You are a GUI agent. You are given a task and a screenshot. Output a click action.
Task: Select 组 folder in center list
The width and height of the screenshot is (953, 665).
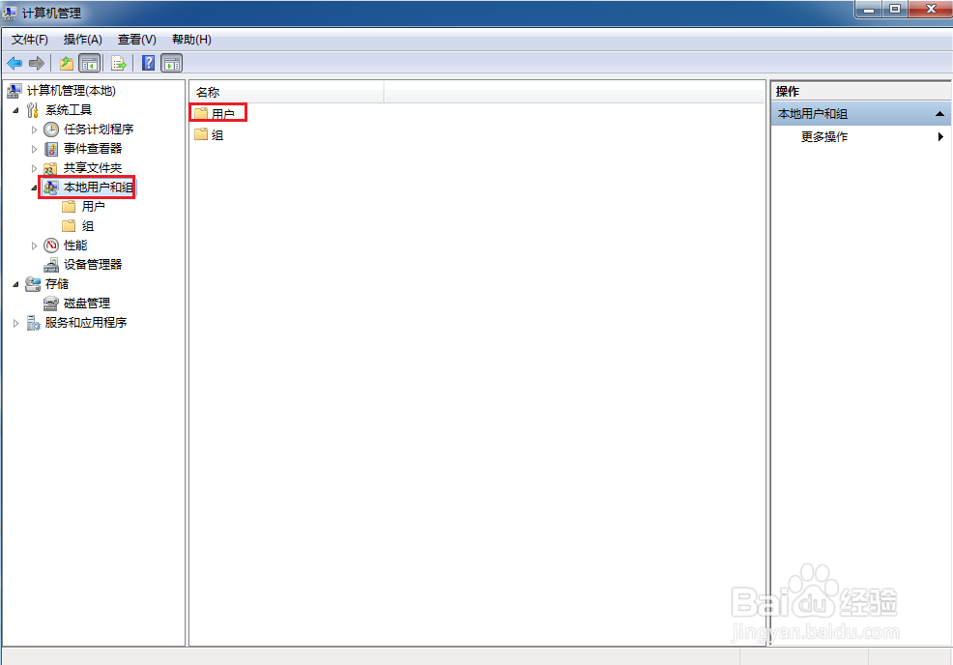coord(217,135)
